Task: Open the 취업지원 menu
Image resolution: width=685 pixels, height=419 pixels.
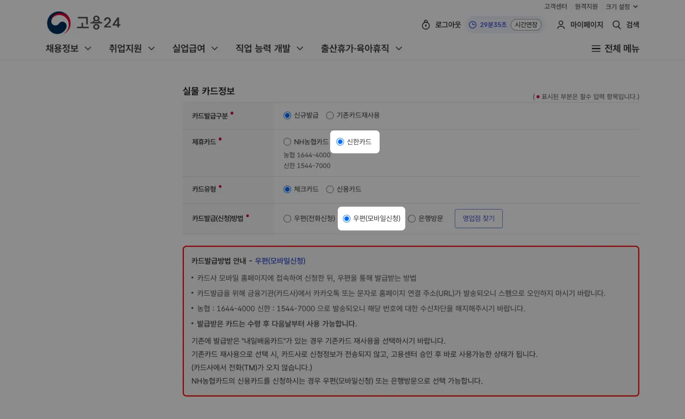Action: click(125, 49)
